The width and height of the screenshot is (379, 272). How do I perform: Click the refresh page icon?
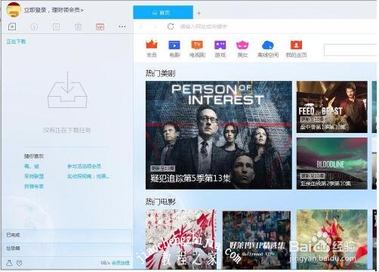point(171,26)
